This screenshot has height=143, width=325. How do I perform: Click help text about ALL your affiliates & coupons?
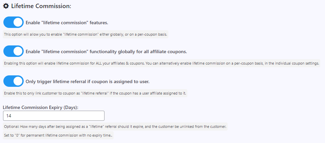[161, 63]
